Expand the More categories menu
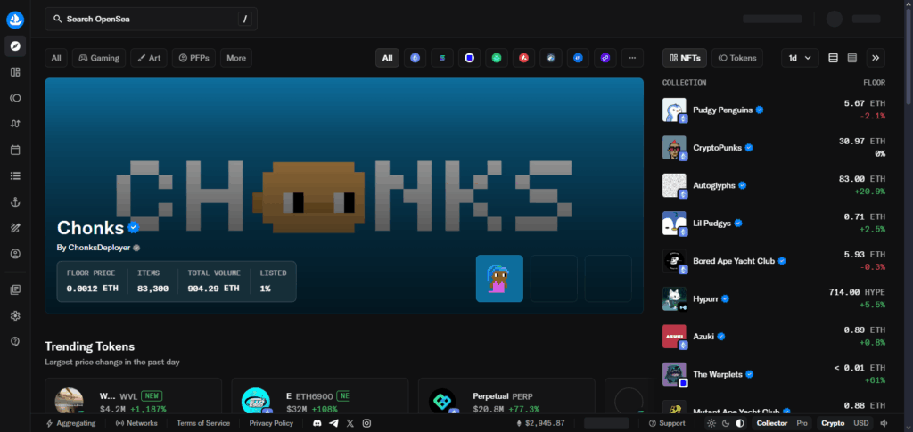This screenshot has width=913, height=432. coord(236,58)
